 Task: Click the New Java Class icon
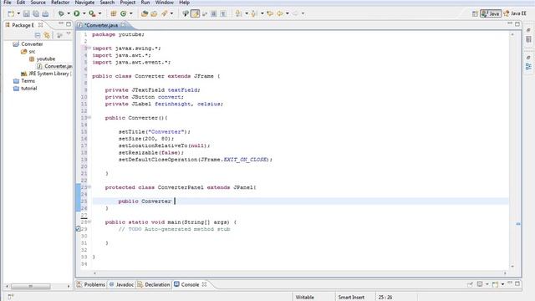123,13
